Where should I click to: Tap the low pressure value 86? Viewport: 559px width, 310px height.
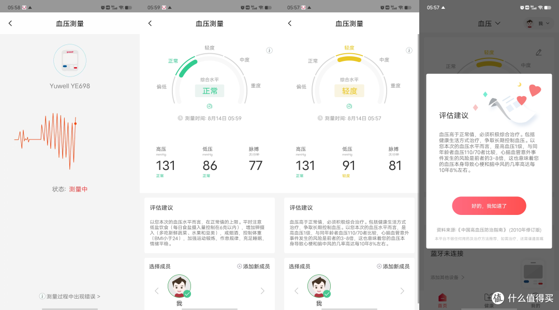pyautogui.click(x=210, y=165)
